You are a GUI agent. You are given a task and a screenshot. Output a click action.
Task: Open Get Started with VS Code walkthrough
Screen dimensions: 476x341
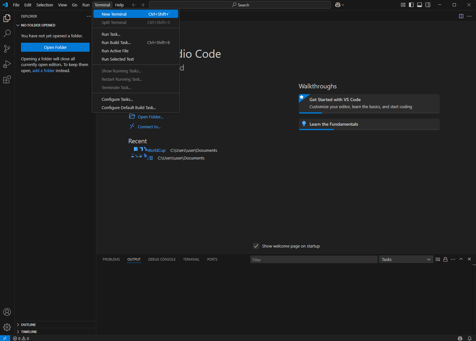point(369,104)
